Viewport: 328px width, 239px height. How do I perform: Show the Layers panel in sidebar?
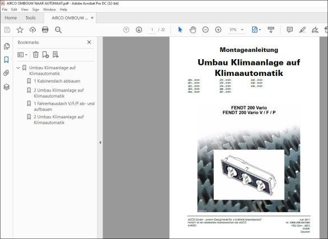[x=7, y=87]
